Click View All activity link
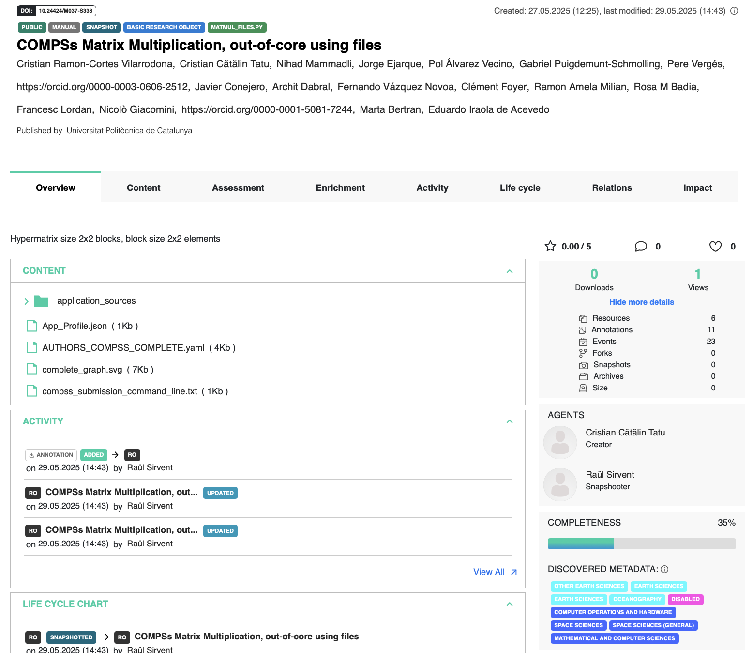This screenshot has width=753, height=653. click(489, 572)
